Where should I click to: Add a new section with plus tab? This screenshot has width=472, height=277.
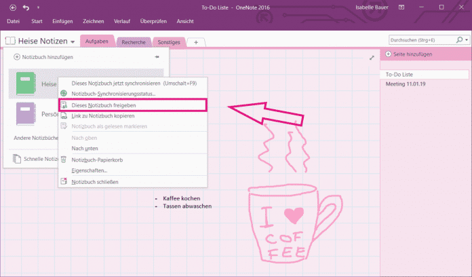(x=196, y=42)
